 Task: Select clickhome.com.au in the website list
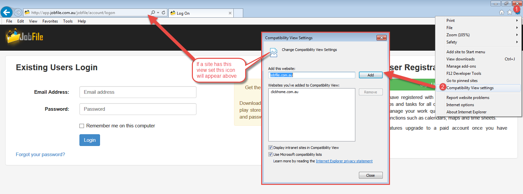(x=284, y=92)
